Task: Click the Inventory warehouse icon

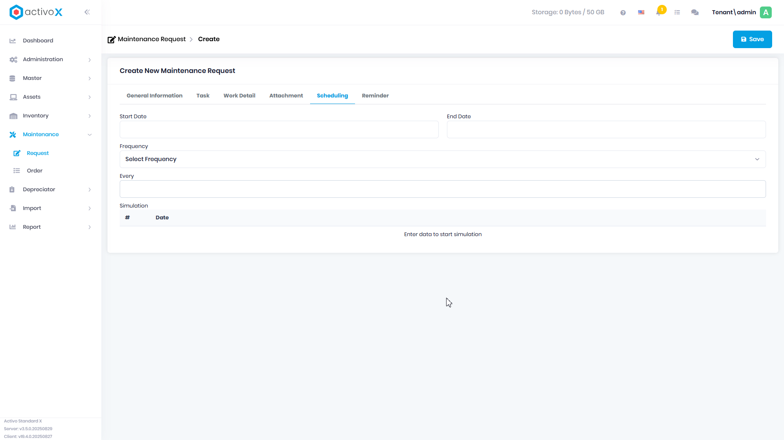Action: pyautogui.click(x=13, y=116)
